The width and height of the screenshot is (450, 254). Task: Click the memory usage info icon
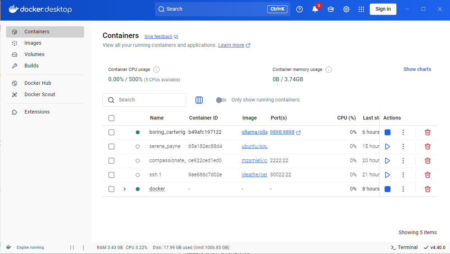pos(329,70)
